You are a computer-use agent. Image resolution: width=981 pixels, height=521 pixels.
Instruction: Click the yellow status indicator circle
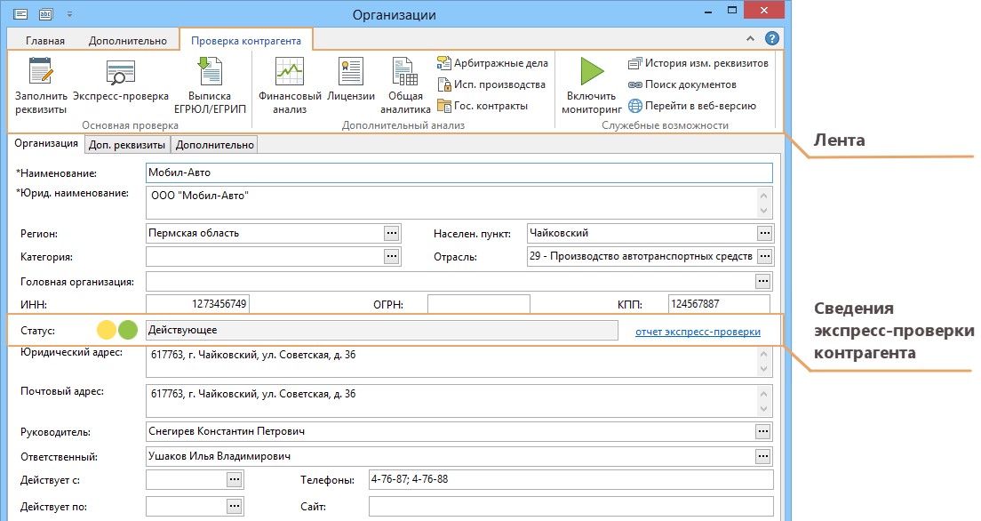coord(107,329)
